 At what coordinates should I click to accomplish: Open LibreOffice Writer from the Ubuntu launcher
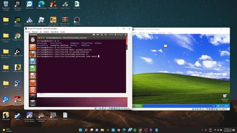(x=33, y=62)
